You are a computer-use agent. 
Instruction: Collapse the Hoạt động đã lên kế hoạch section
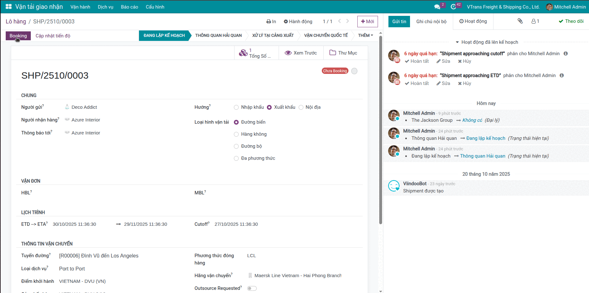click(x=486, y=42)
